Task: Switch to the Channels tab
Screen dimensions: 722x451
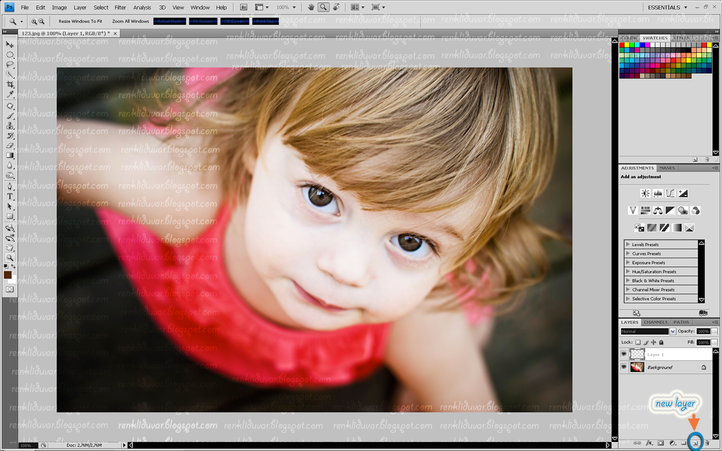Action: tap(656, 322)
